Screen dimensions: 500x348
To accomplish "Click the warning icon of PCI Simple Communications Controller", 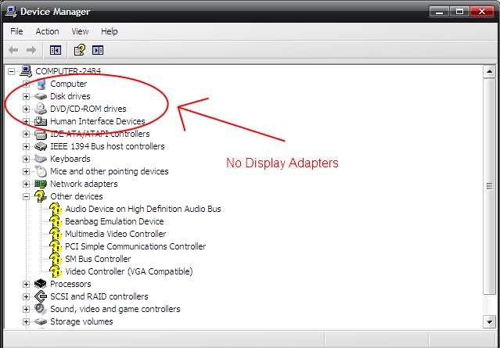I will point(56,246).
